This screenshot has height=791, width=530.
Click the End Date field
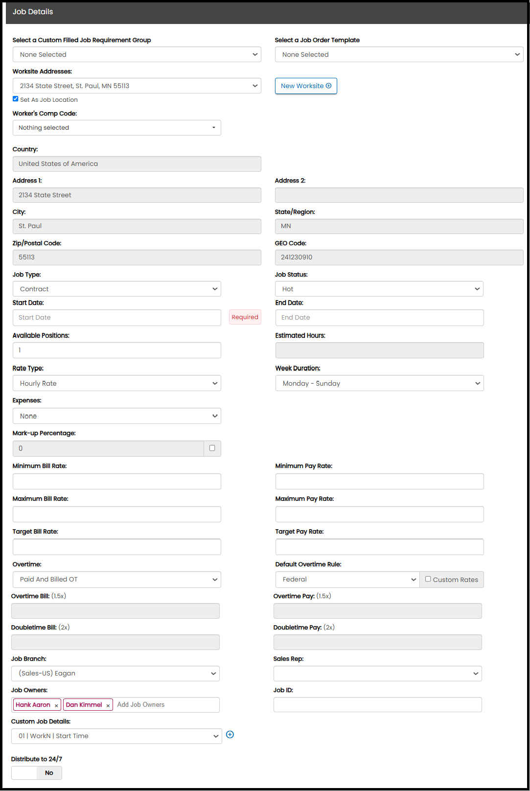pos(379,317)
